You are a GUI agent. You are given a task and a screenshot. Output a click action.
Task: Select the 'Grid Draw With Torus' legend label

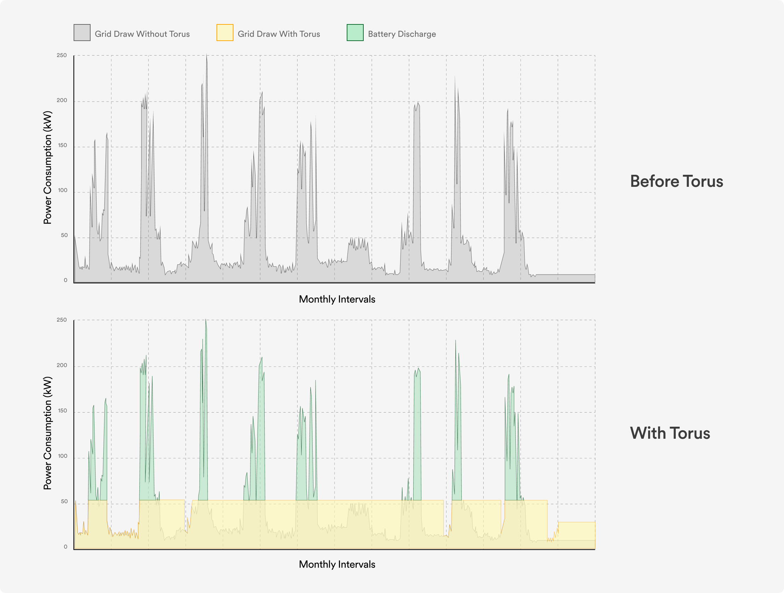[x=278, y=34]
